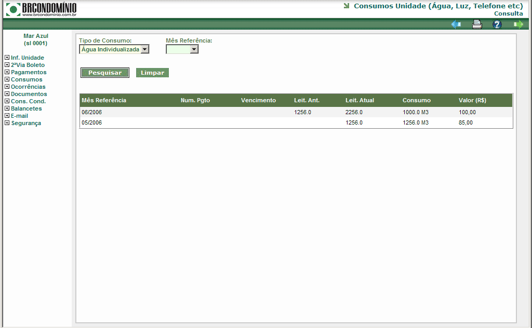The image size is (532, 328).
Task: Click the 1256.0 previous reading in 06/2006 row
Action: pos(303,112)
